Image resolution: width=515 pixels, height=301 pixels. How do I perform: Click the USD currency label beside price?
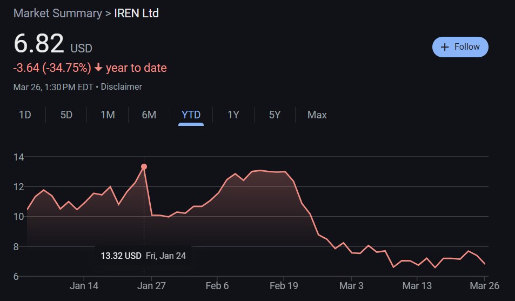81,48
